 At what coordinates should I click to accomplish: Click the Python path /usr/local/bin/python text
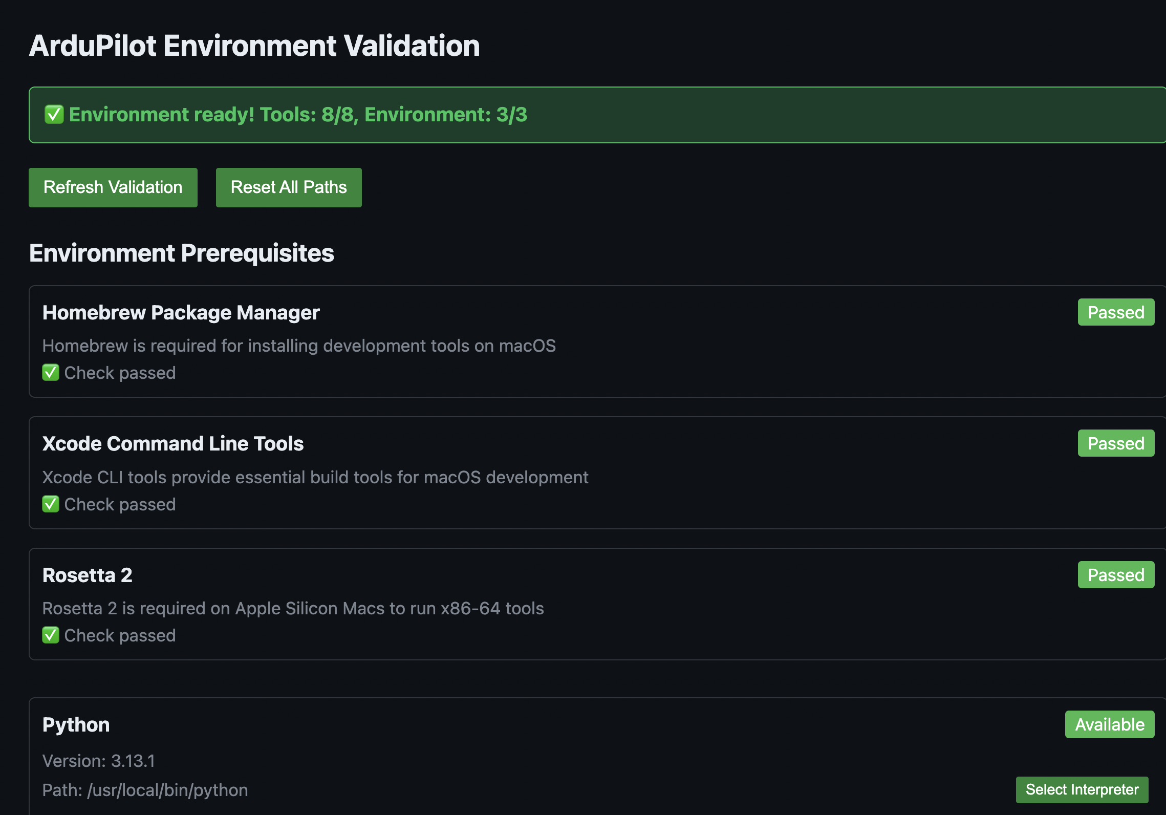(x=145, y=790)
